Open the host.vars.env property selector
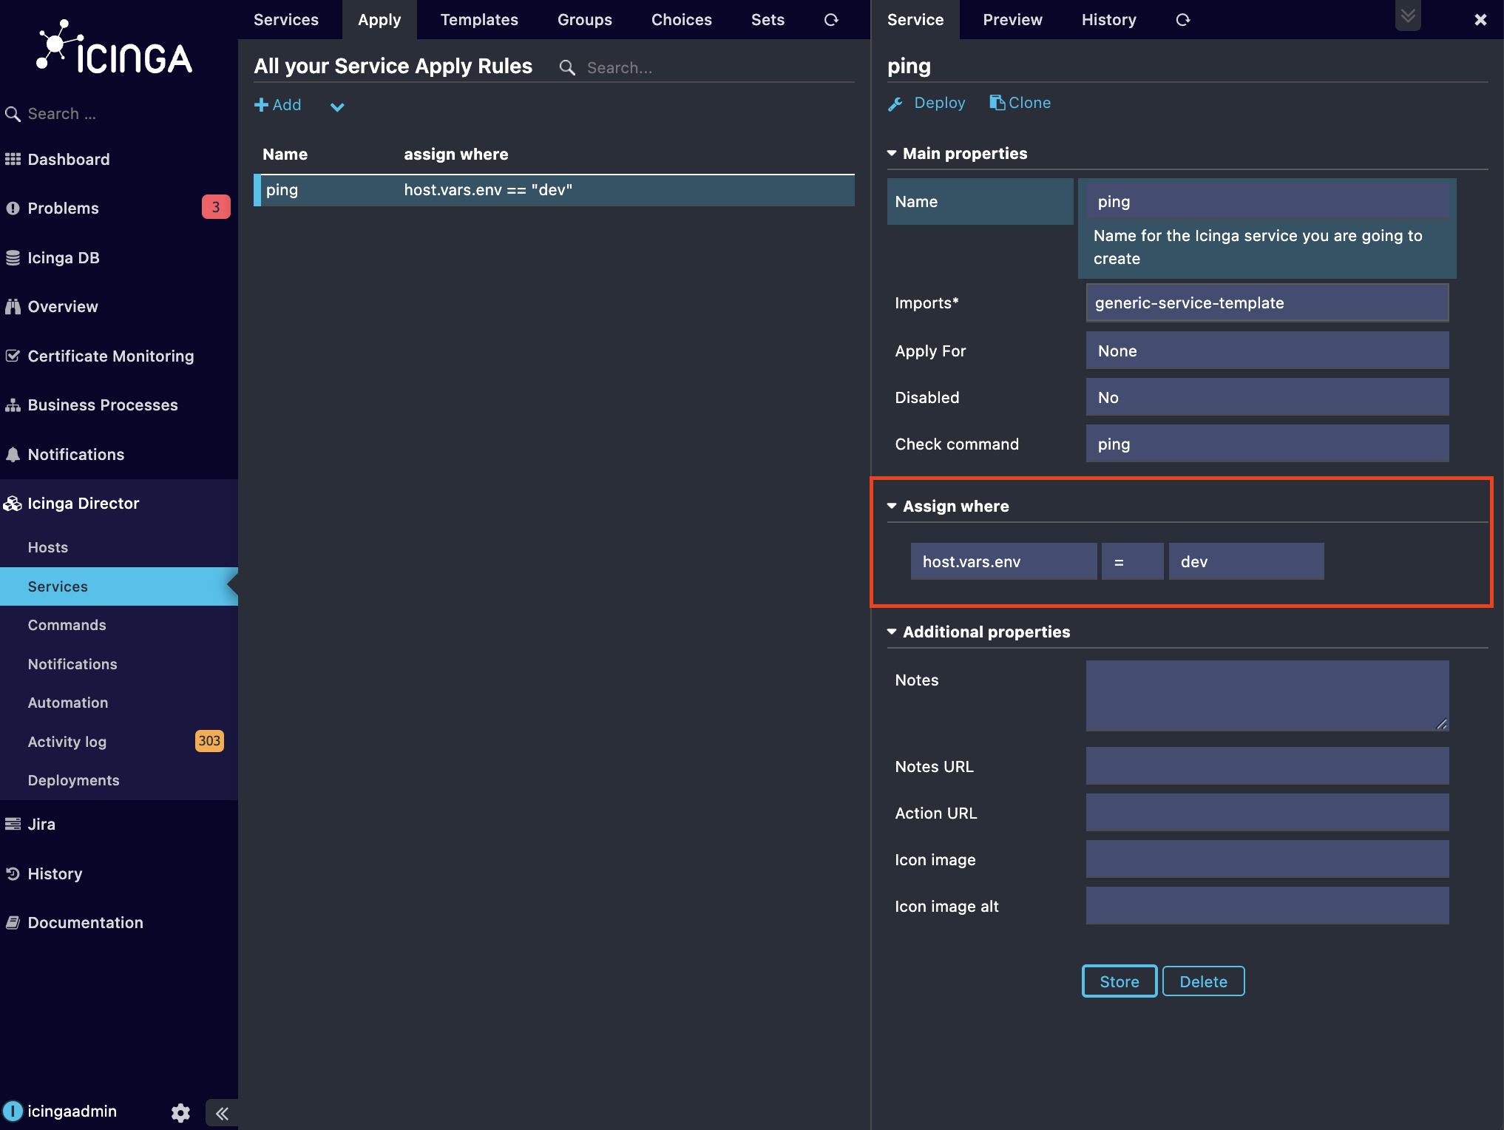The width and height of the screenshot is (1504, 1130). coord(1003,562)
